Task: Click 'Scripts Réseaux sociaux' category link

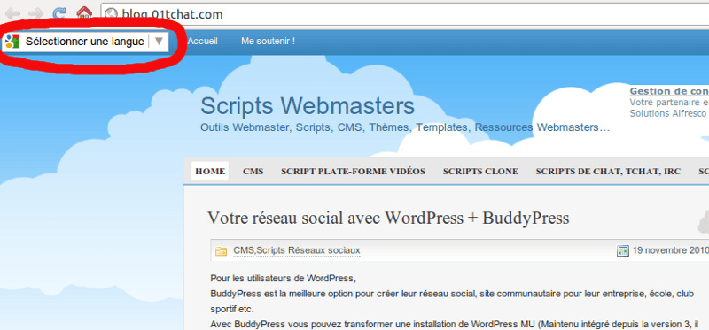Action: [x=308, y=250]
